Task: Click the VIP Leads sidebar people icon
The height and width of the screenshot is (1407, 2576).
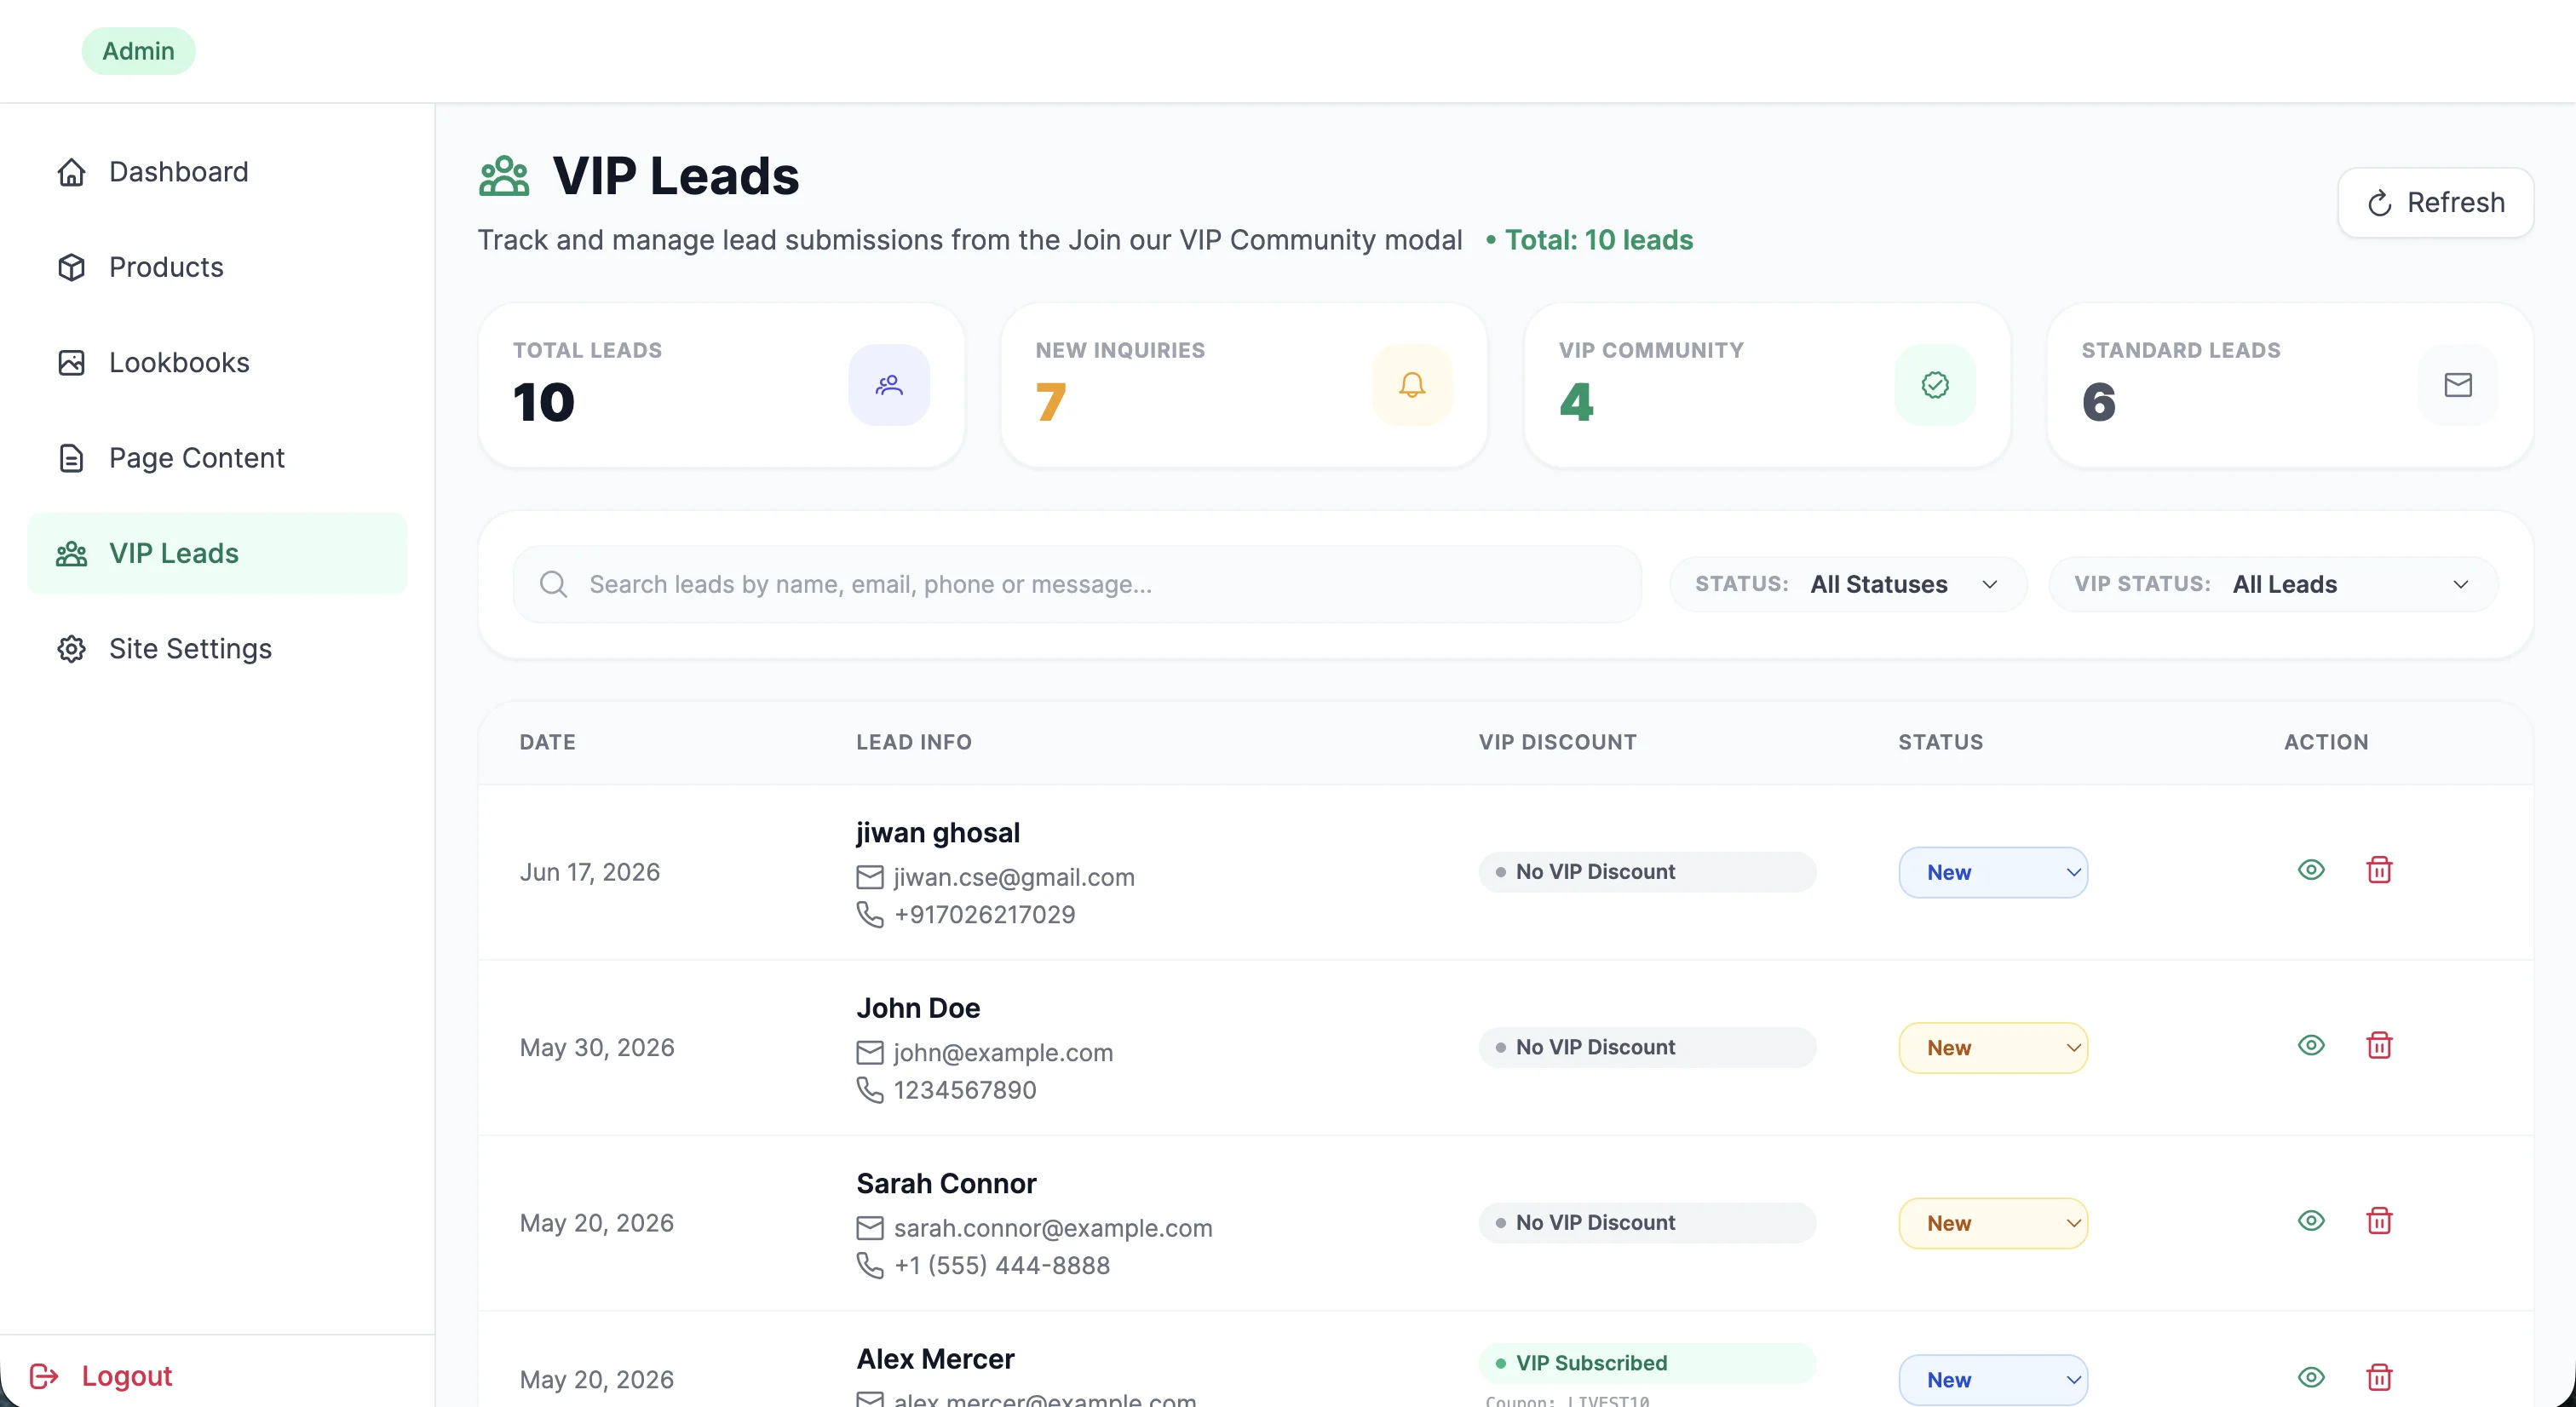Action: click(x=71, y=554)
